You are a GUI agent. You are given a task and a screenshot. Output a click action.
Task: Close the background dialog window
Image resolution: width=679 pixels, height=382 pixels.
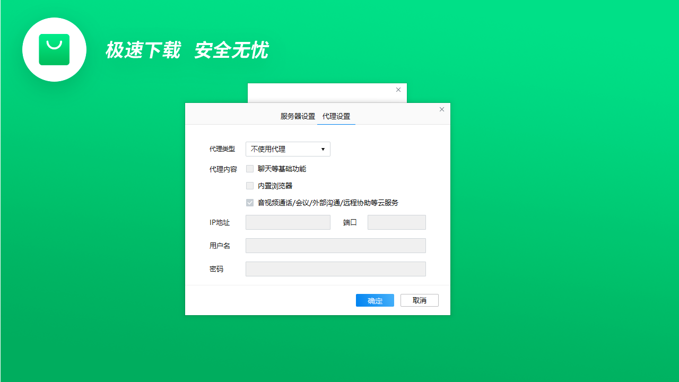pyautogui.click(x=398, y=90)
